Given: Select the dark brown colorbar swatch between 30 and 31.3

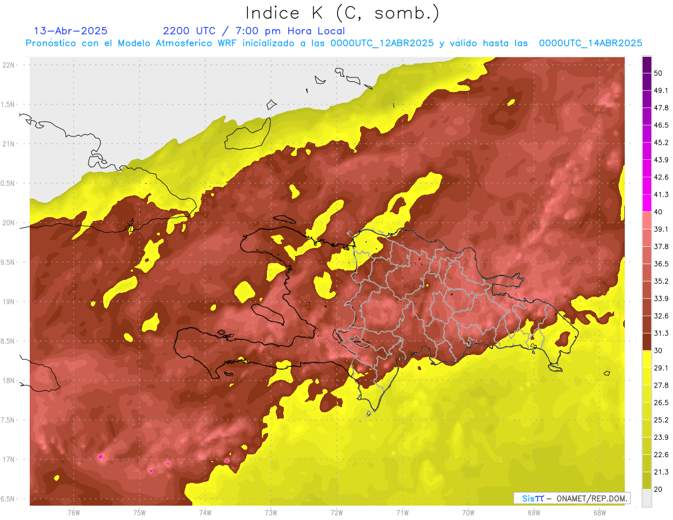Looking at the screenshot, I should tap(647, 342).
